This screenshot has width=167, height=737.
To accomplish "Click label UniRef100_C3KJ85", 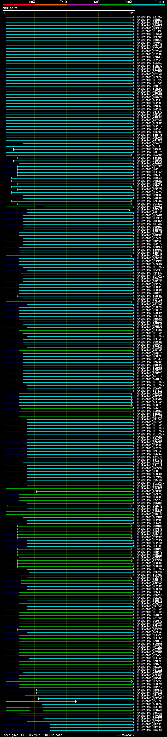I will [150, 445].
